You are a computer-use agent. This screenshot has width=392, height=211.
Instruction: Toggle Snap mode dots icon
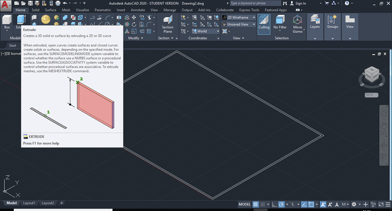coord(262,205)
